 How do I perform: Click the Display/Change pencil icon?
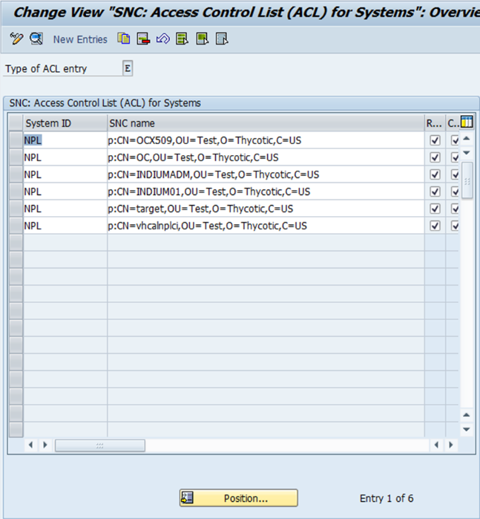pos(16,39)
